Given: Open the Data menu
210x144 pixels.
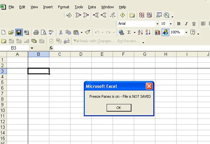Looking at the screenshot, I should [x=92, y=7].
